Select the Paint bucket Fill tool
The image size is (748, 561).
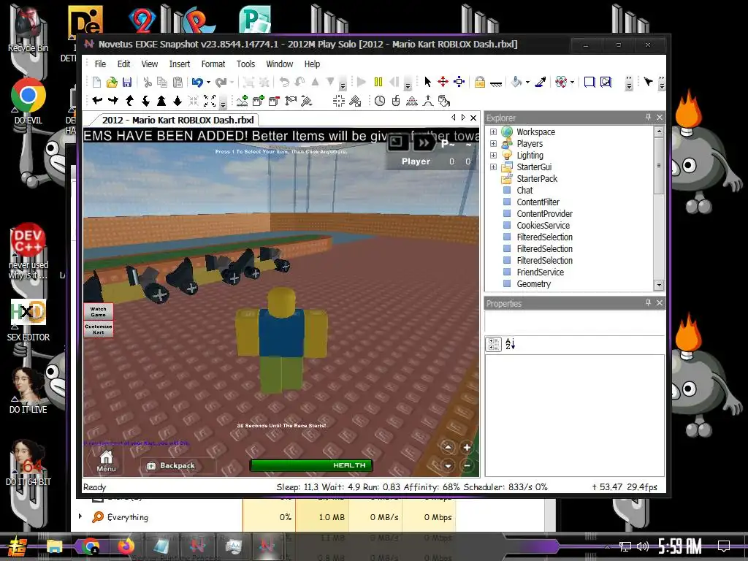(x=516, y=82)
